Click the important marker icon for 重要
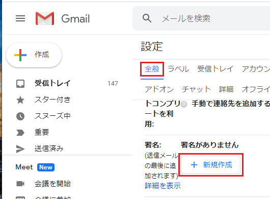This screenshot has width=270, height=199. pos(20,133)
